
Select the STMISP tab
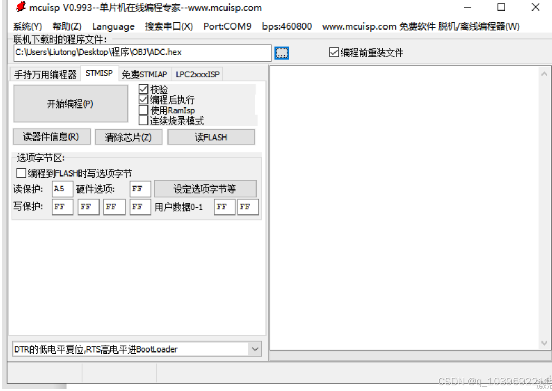tap(99, 73)
